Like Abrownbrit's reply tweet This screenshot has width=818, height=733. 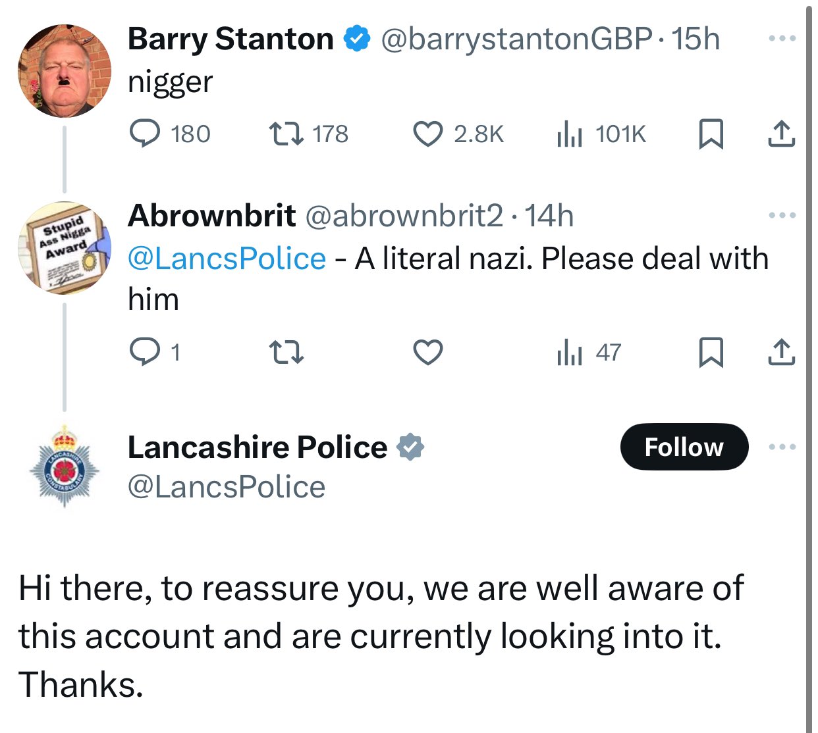[427, 353]
